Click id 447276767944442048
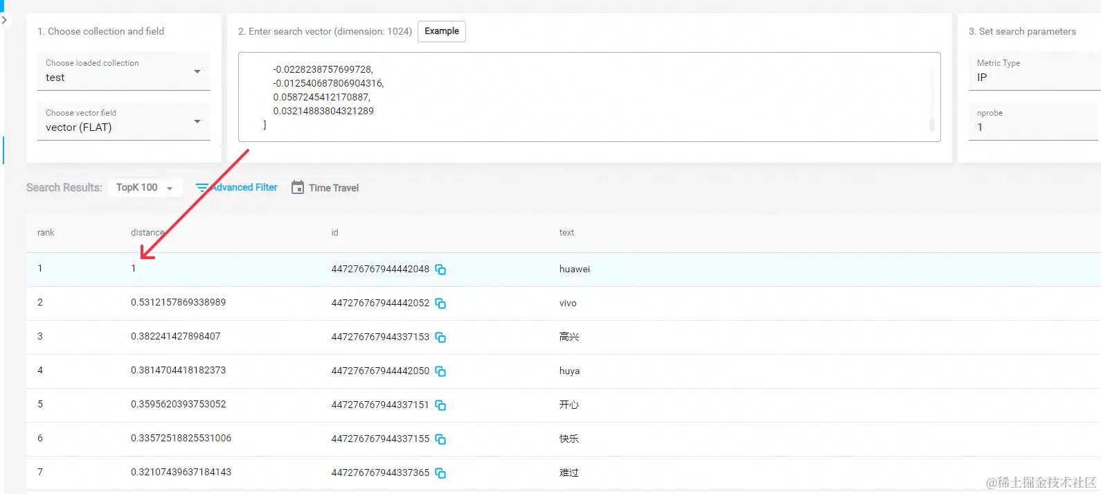The width and height of the screenshot is (1101, 494). click(380, 270)
